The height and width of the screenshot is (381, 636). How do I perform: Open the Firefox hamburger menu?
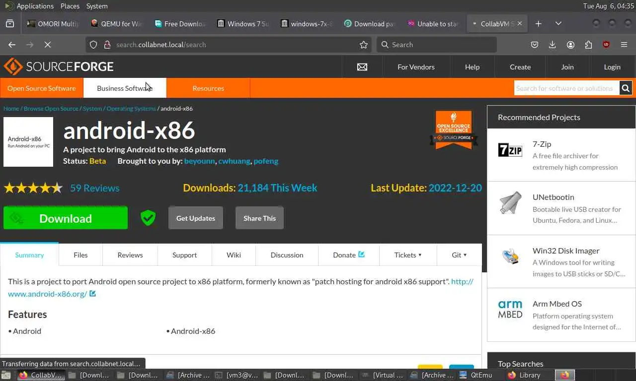click(x=624, y=45)
